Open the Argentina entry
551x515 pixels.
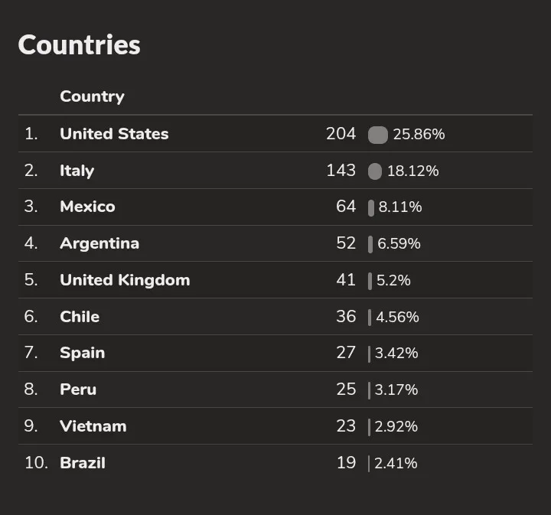tap(99, 243)
